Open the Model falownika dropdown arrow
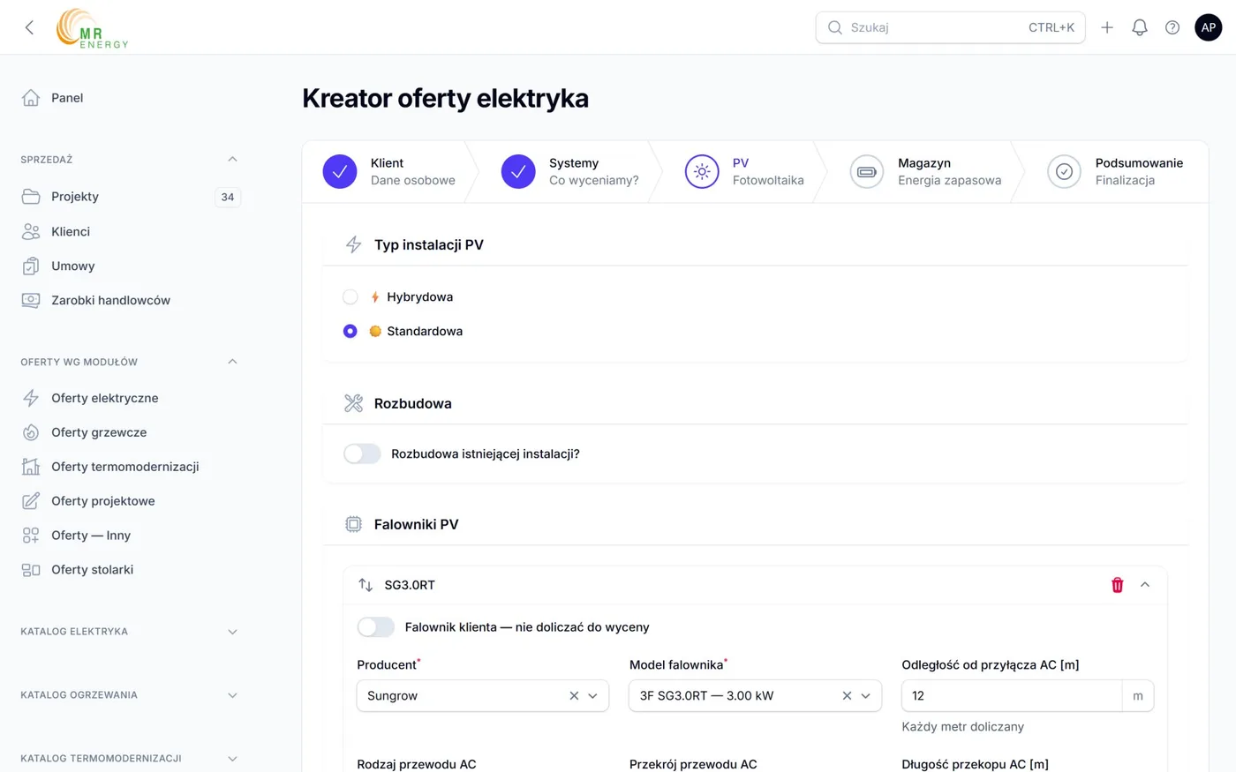This screenshot has width=1236, height=772. (866, 696)
